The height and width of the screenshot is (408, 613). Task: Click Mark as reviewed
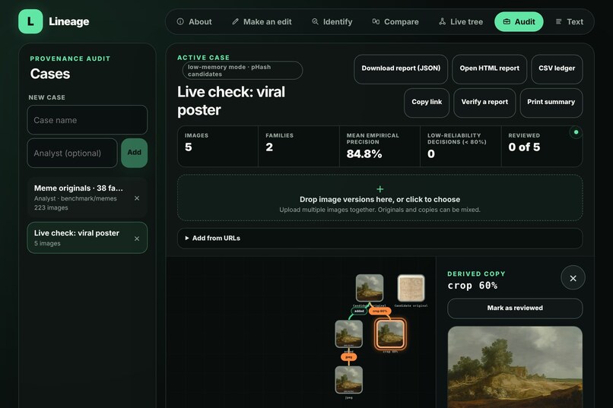515,308
